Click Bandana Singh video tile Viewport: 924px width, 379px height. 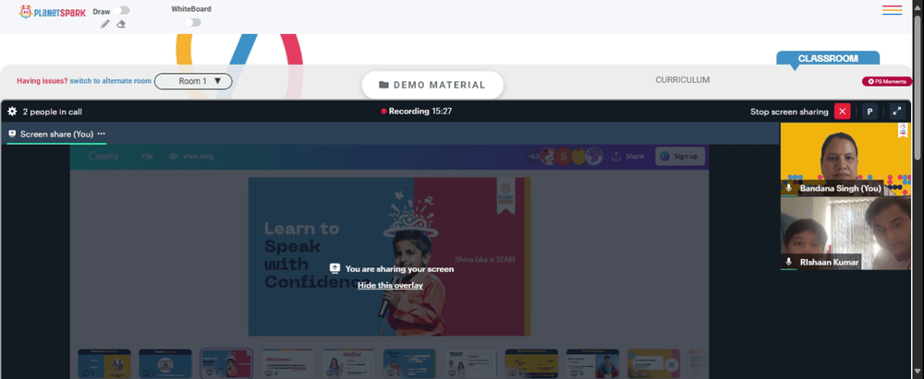(845, 159)
